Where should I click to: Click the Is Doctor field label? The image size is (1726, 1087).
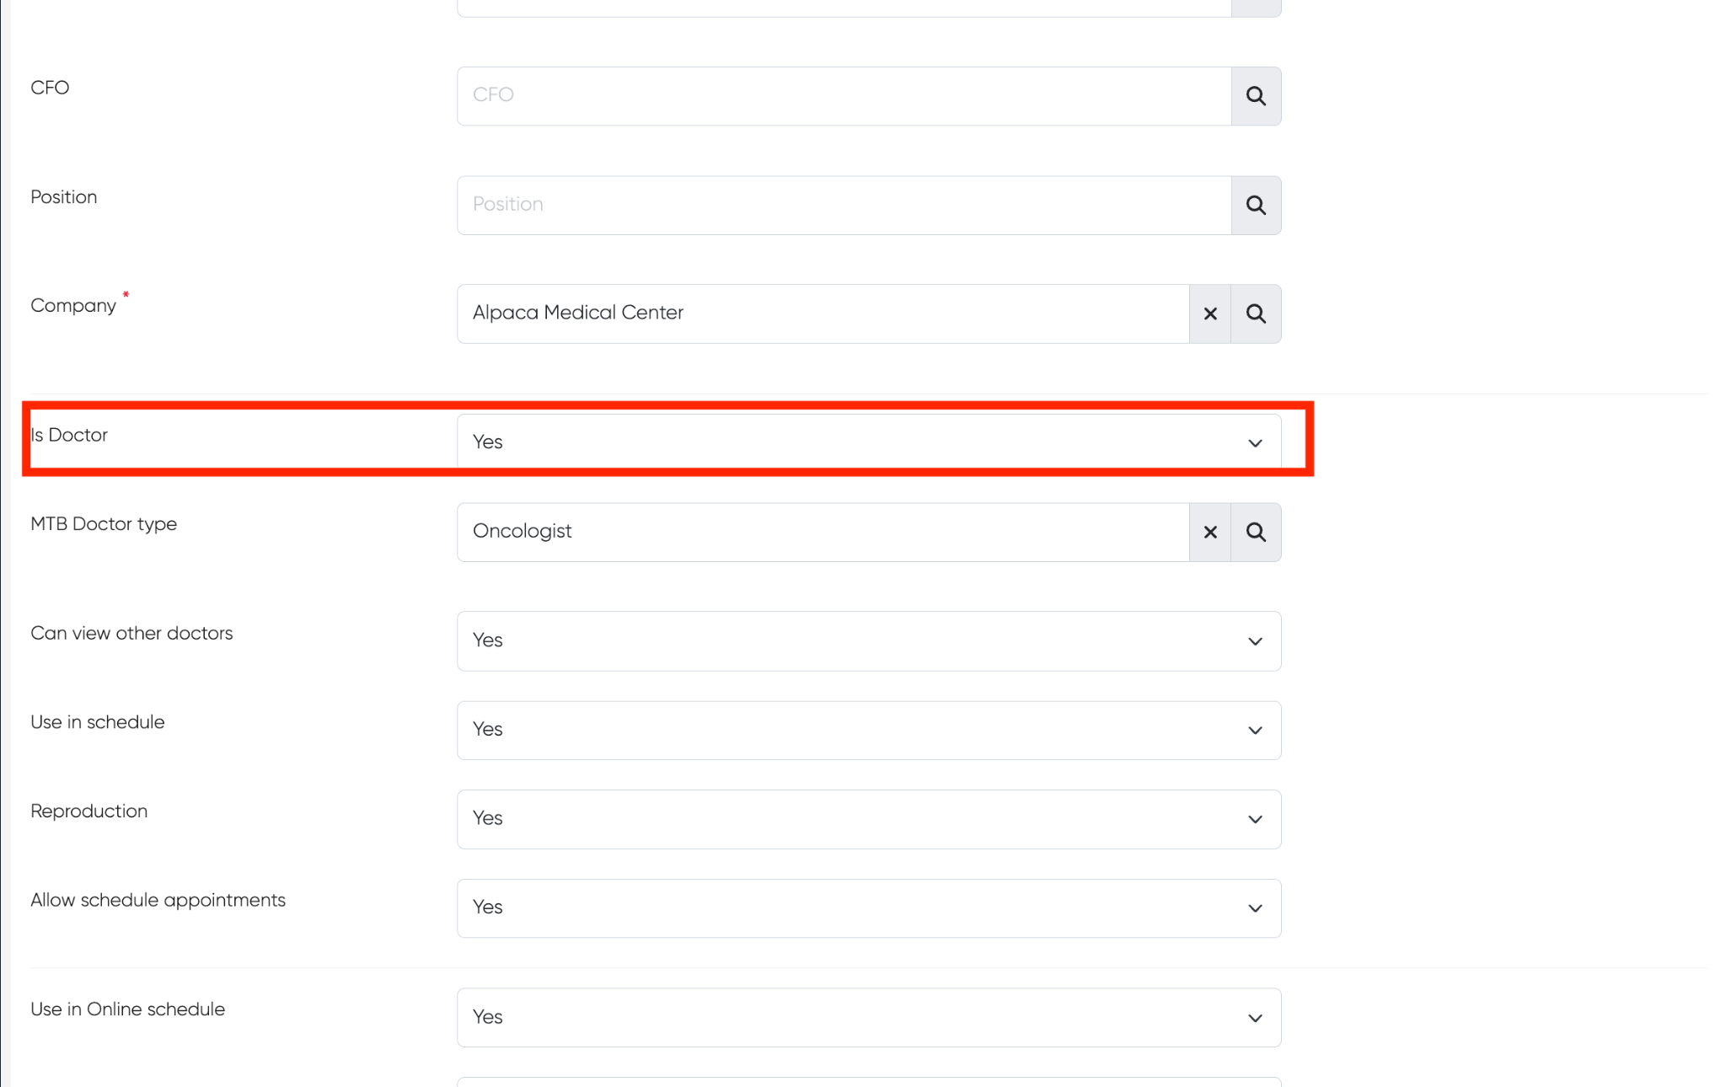tap(69, 435)
